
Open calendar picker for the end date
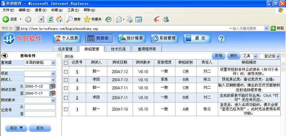click(x=53, y=93)
